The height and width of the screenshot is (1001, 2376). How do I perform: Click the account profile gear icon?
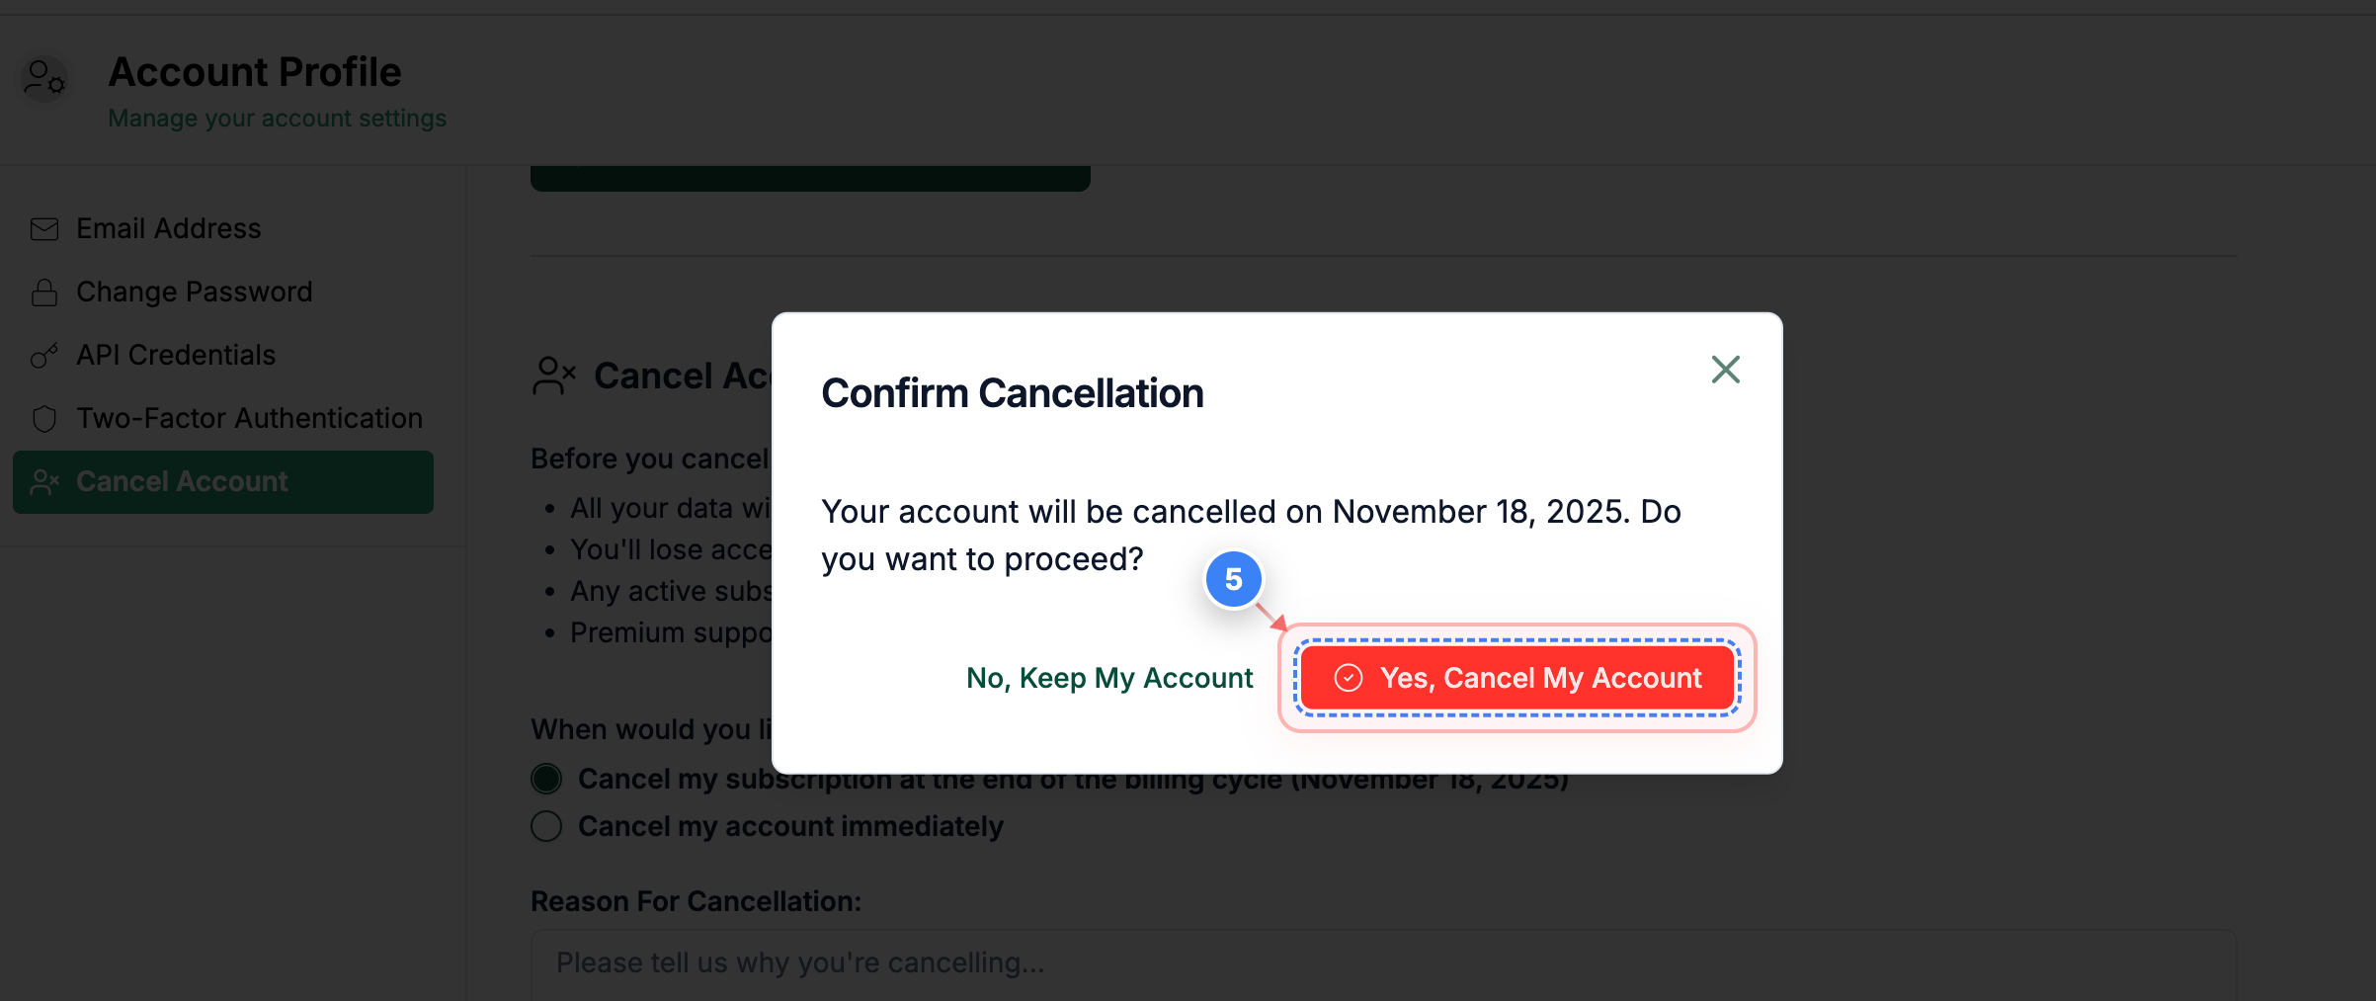(x=43, y=79)
